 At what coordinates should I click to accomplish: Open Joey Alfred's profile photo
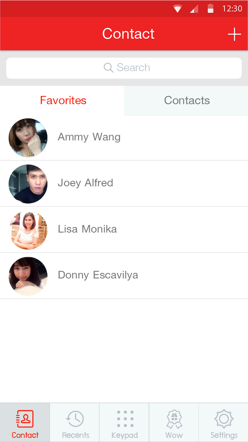(x=28, y=184)
